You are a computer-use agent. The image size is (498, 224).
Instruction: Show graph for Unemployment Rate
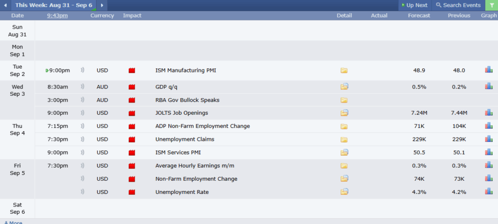(489, 191)
